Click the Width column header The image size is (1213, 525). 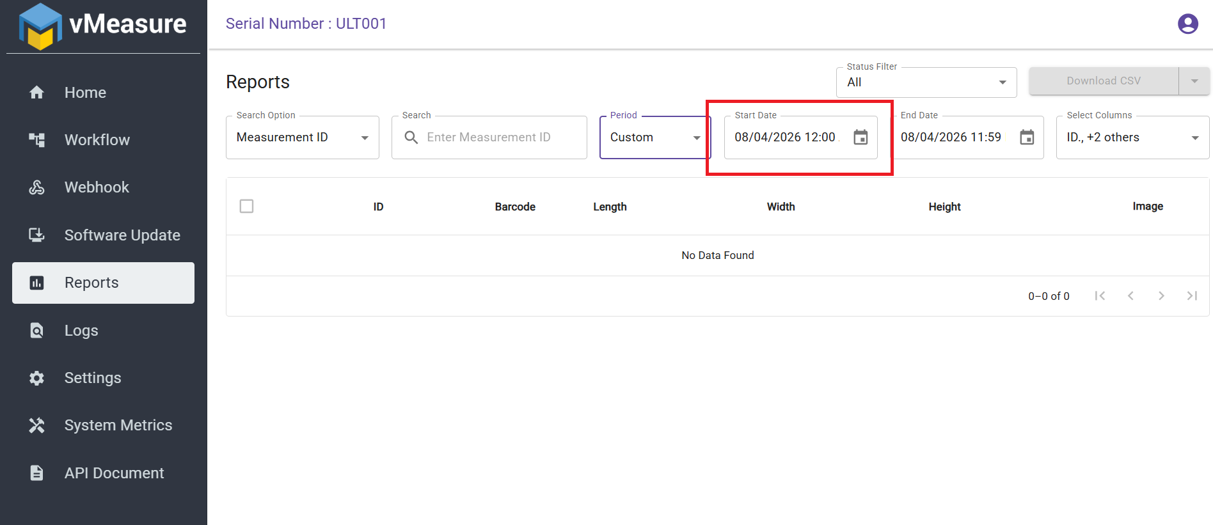781,207
